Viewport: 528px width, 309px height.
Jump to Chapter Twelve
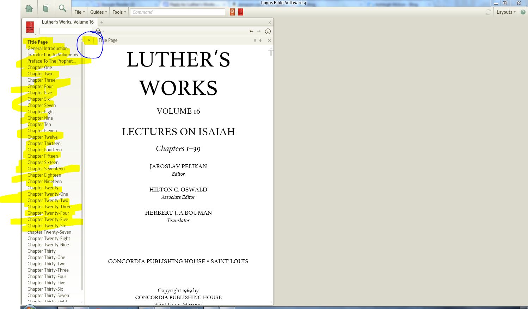[42, 137]
